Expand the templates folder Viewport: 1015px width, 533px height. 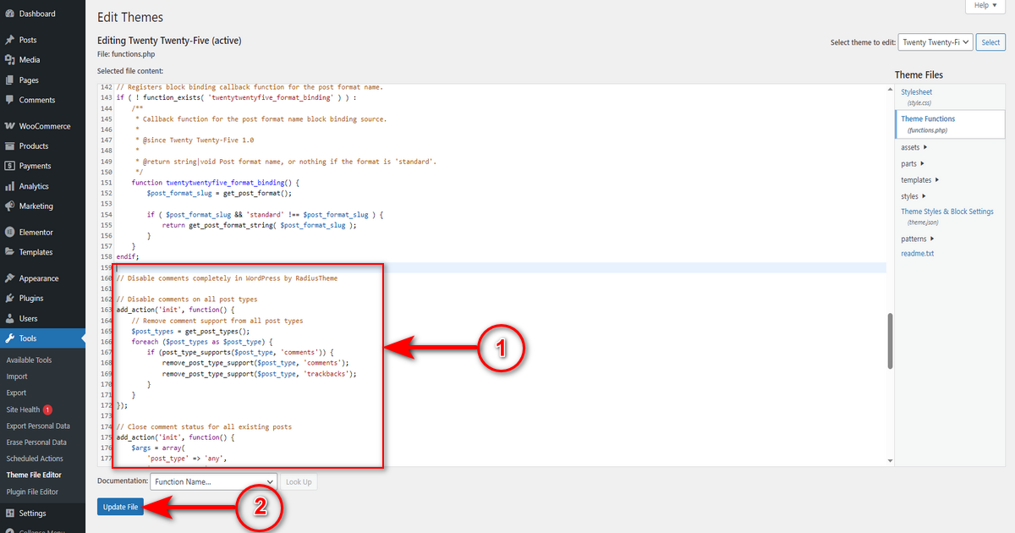pyautogui.click(x=920, y=180)
